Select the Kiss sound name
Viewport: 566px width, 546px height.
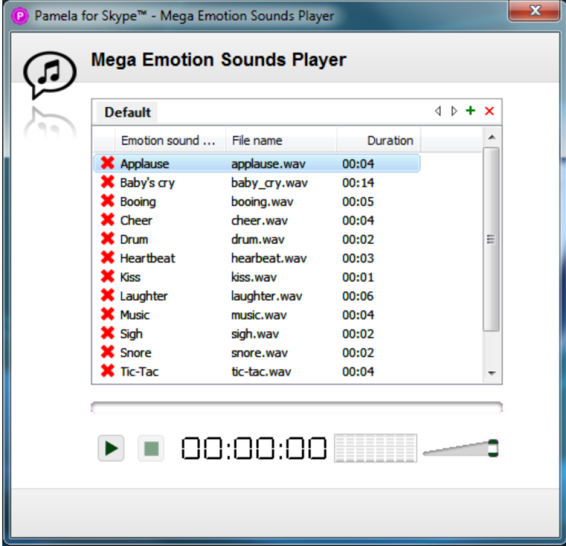pyautogui.click(x=130, y=277)
